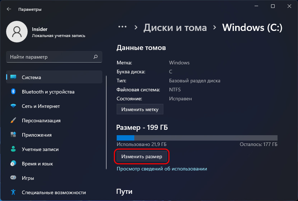Open Сеть и Интернет section
The image size is (298, 201).
(x=54, y=106)
